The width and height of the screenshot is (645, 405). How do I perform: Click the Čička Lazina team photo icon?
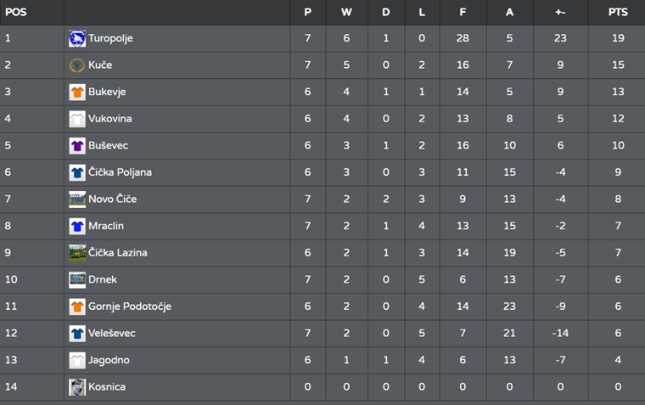click(77, 253)
